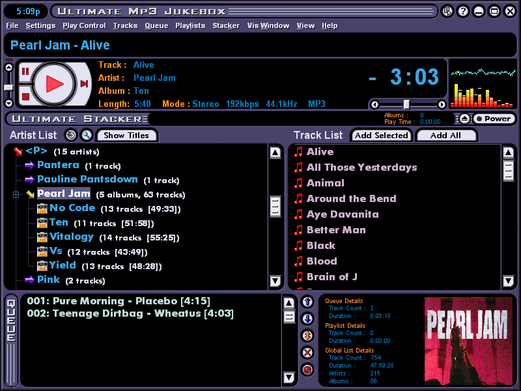Move queue item up with blue up arrow
The height and width of the screenshot is (391, 521).
(x=307, y=302)
